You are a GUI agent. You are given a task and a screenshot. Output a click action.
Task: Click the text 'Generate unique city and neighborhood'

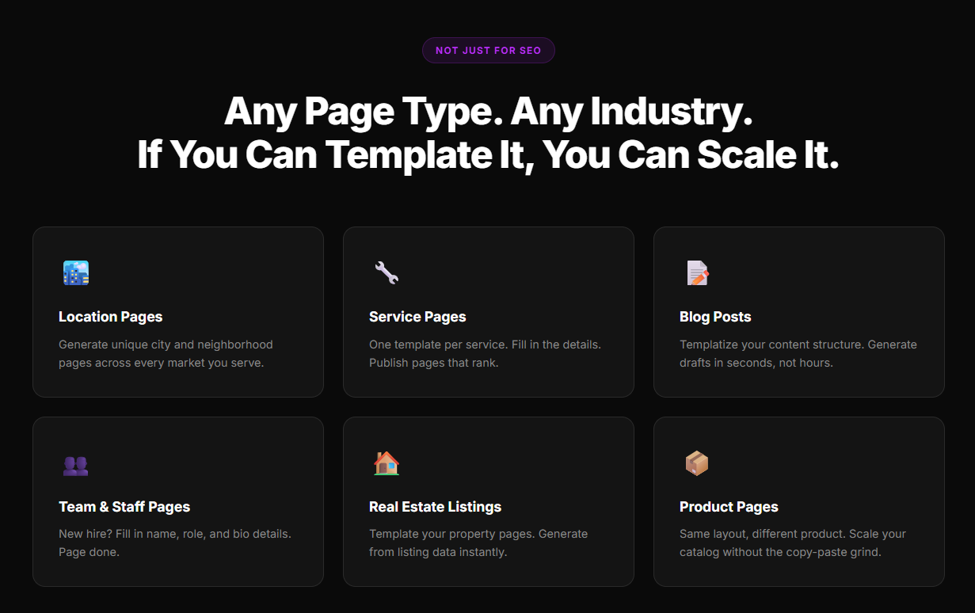(166, 345)
